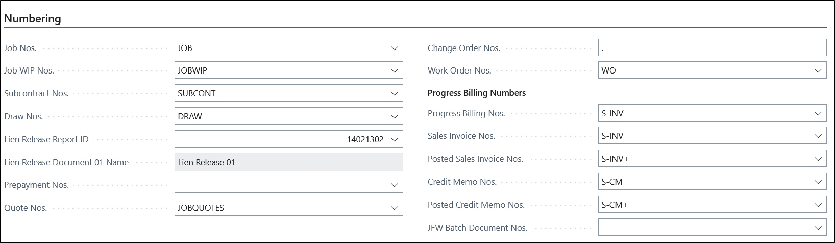Select the Lien Release Document 01 Name field

pyautogui.click(x=288, y=162)
